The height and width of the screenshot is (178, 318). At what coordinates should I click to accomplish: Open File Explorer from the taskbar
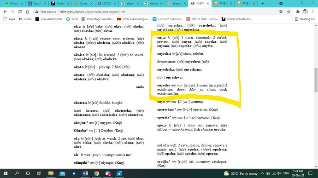51,173
